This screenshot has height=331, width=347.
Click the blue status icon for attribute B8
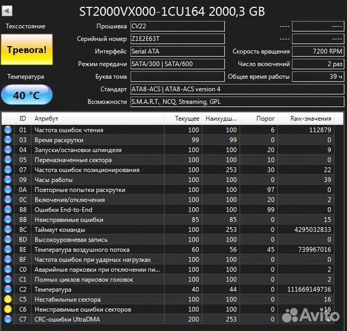8,210
